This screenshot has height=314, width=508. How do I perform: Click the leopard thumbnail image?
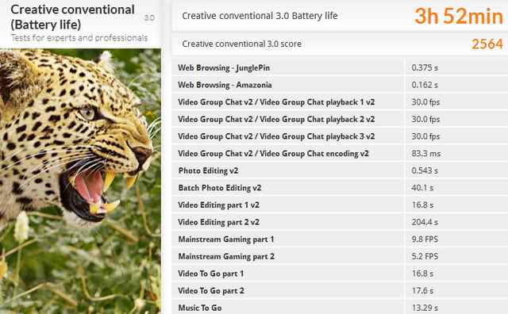pos(80,182)
